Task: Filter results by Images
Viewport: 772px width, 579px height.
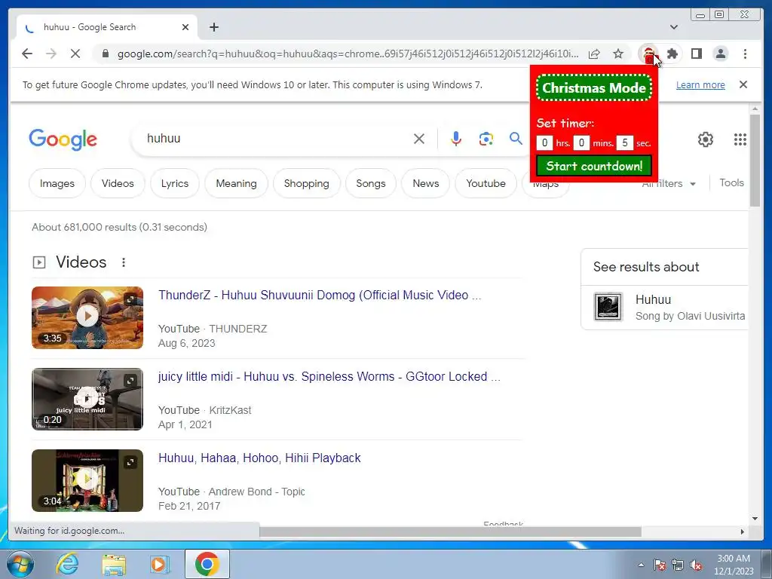Action: click(x=57, y=183)
